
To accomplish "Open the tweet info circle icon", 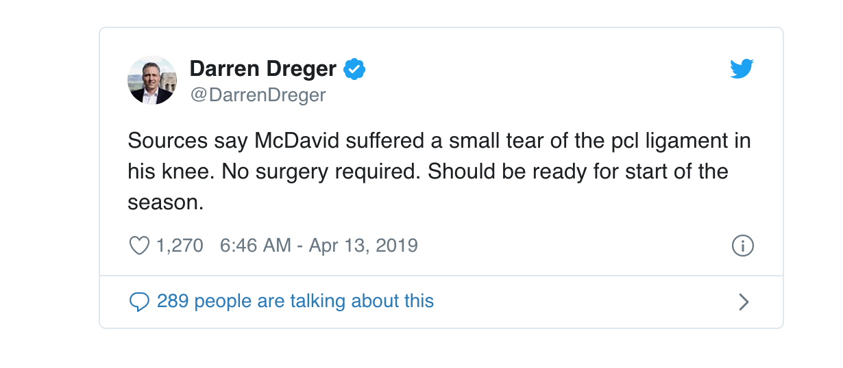I will (x=743, y=246).
